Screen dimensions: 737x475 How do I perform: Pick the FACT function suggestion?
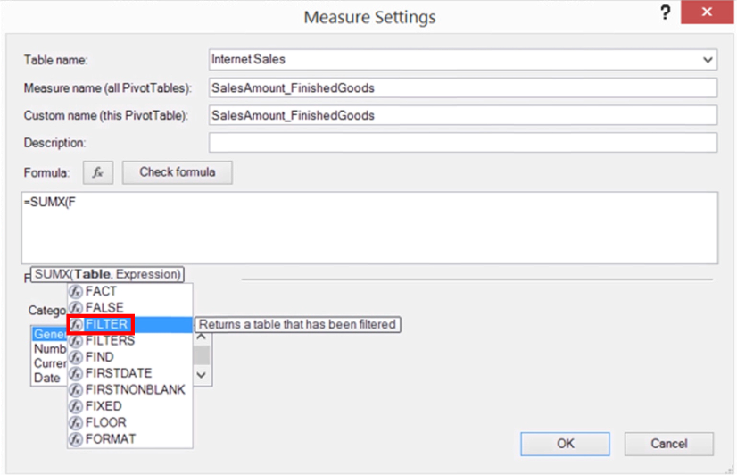(x=101, y=291)
